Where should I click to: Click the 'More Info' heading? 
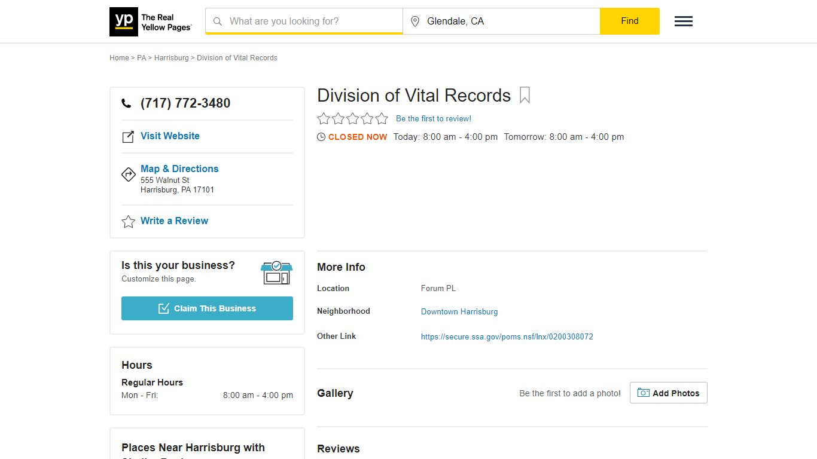pos(341,267)
